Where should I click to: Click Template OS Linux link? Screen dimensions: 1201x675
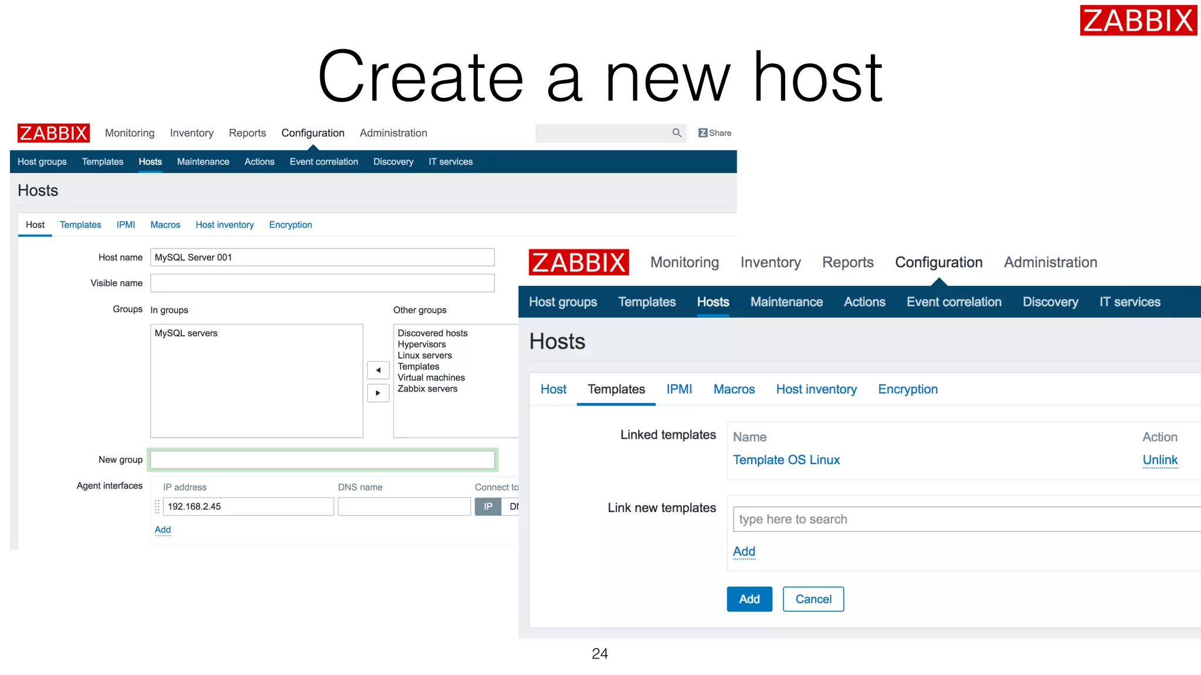point(786,460)
